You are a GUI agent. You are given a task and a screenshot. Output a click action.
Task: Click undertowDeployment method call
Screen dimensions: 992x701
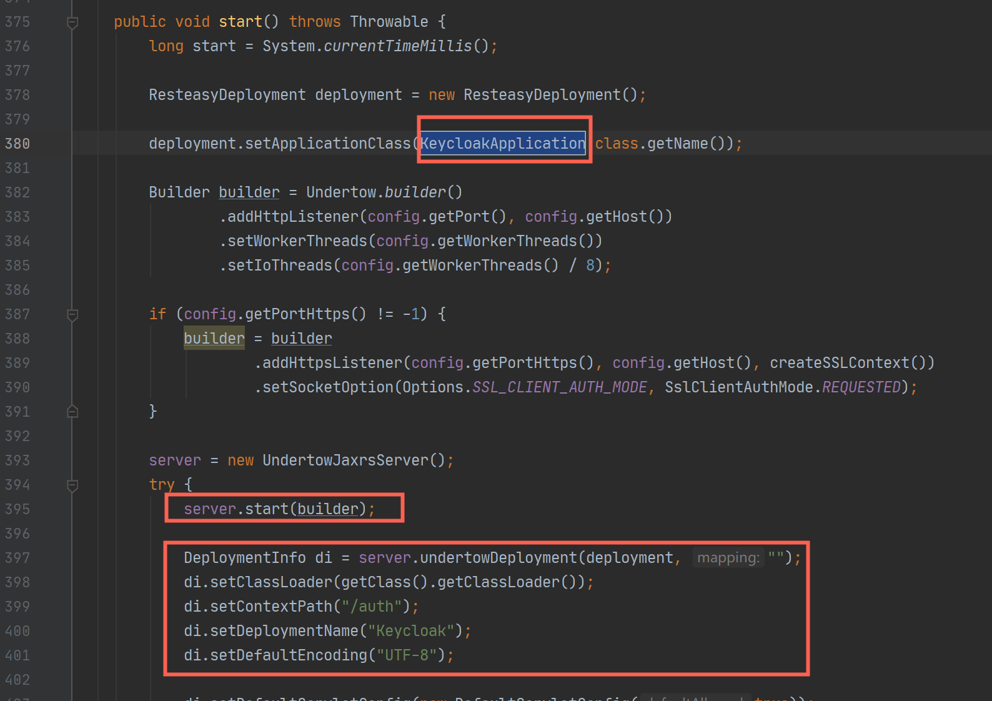(x=498, y=558)
